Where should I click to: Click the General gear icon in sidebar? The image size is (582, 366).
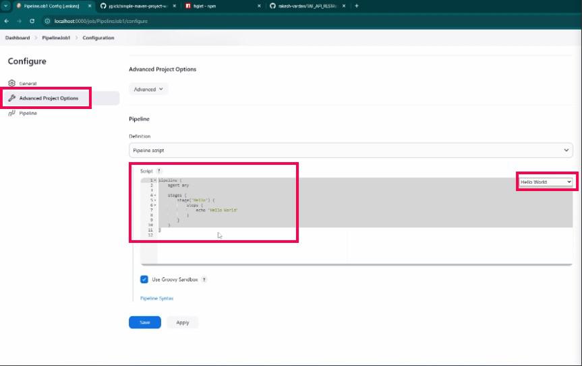tap(12, 83)
